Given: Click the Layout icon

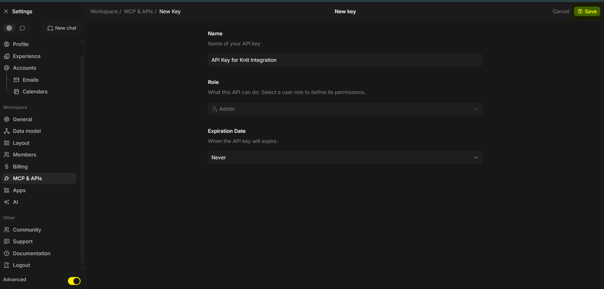Looking at the screenshot, I should coord(7,143).
